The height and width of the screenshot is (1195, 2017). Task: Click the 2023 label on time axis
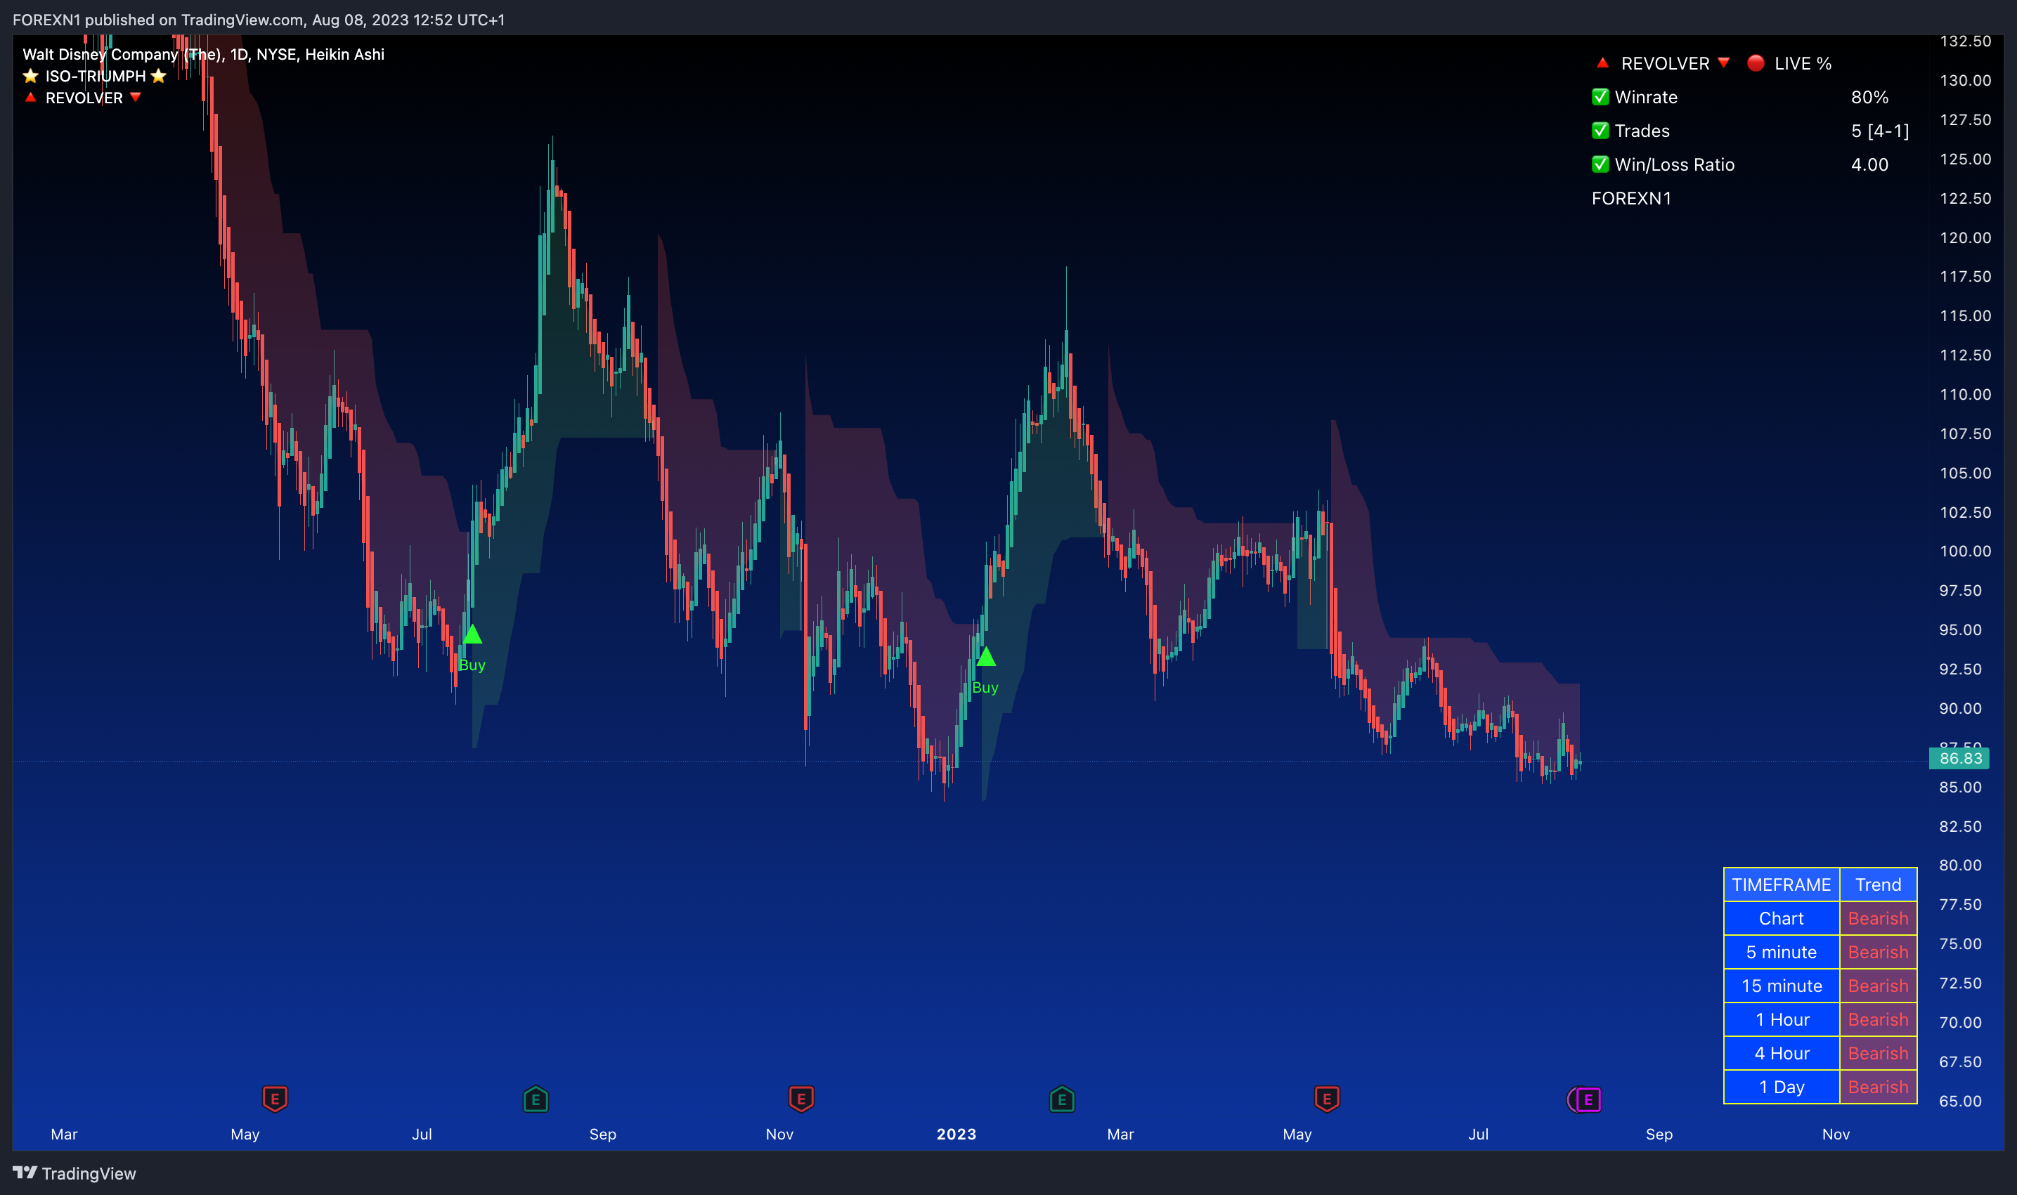[x=956, y=1134]
